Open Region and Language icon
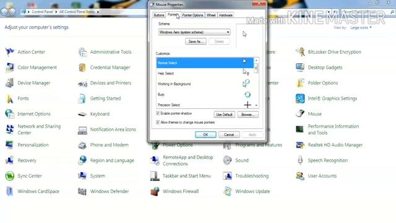 (82, 160)
